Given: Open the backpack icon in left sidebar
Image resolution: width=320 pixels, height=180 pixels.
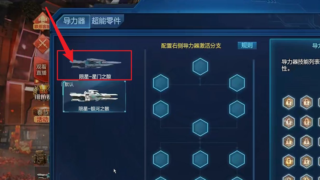Looking at the screenshot, I should click(x=40, y=157).
